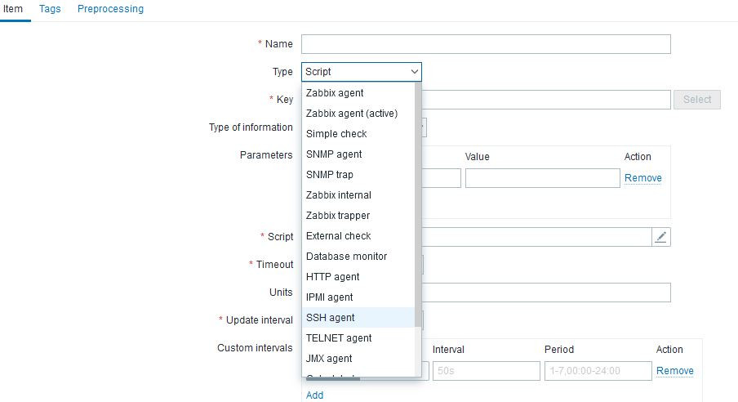Click the custom interval Period field

(x=595, y=371)
